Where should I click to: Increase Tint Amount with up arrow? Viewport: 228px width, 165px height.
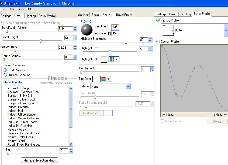(152, 68)
